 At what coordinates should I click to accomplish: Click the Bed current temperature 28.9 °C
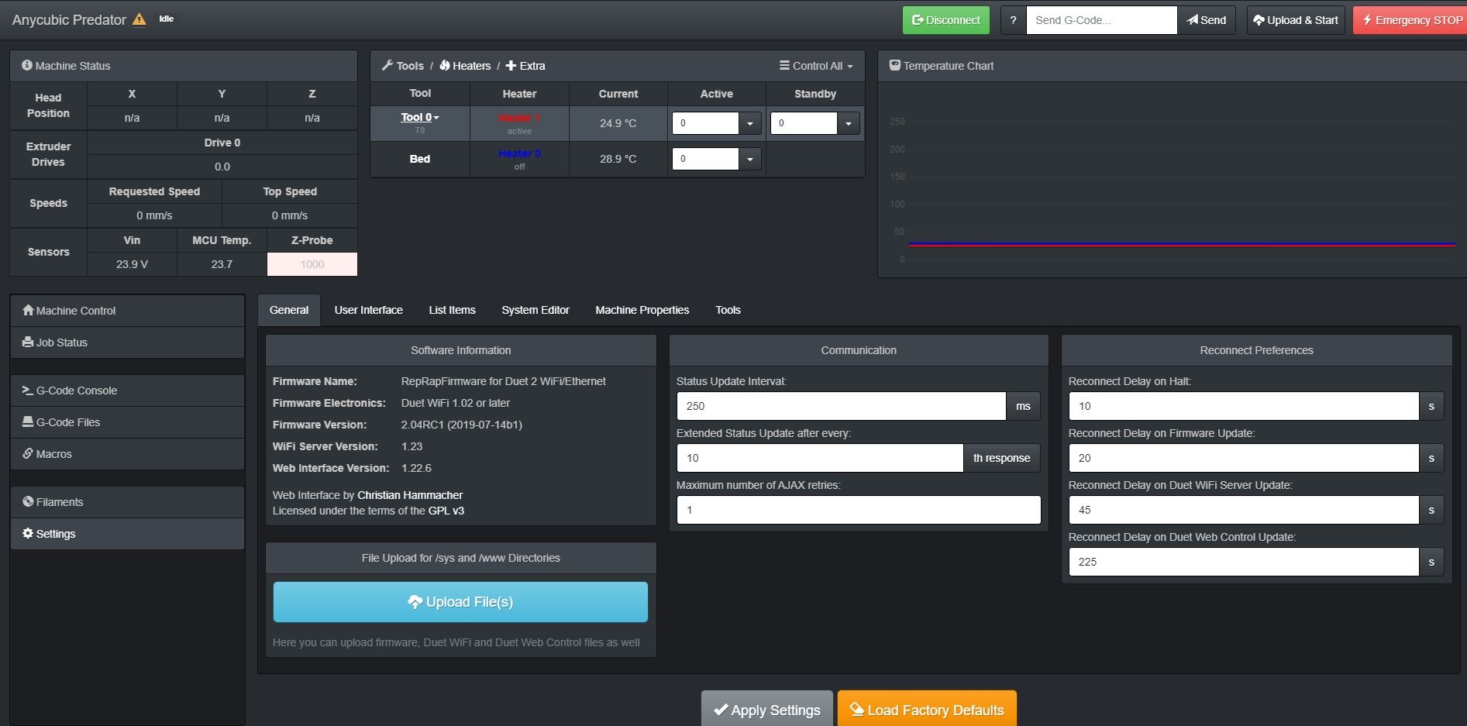618,159
